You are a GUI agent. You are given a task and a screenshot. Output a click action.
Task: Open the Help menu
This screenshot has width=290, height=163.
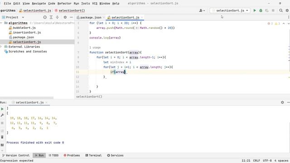[x=116, y=3]
